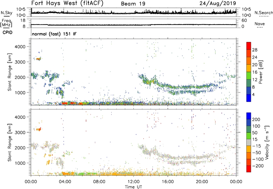Viewport: 273px width, 189px height.
Task: Click the "−50" Velocity colorbar value
Action: click(257, 152)
